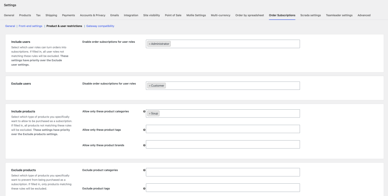Open the disabled user roles selector
Screen dimensions: 388x196
pyautogui.click(x=223, y=86)
